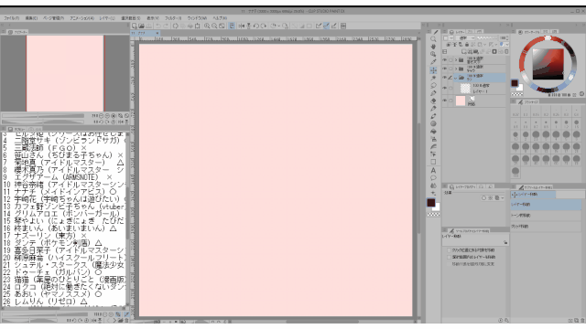Screen dimensions: 586x329
Task: Expand the top folder layer arrow
Action: 456,60
